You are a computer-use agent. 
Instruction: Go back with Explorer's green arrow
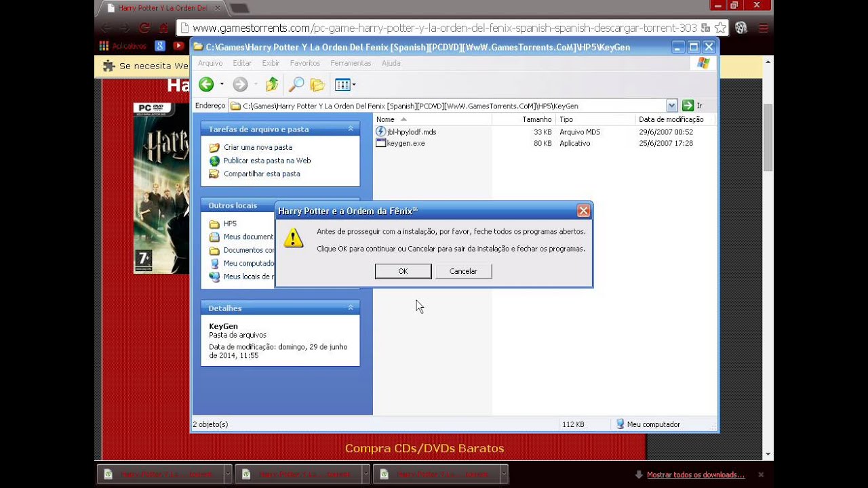coord(206,85)
